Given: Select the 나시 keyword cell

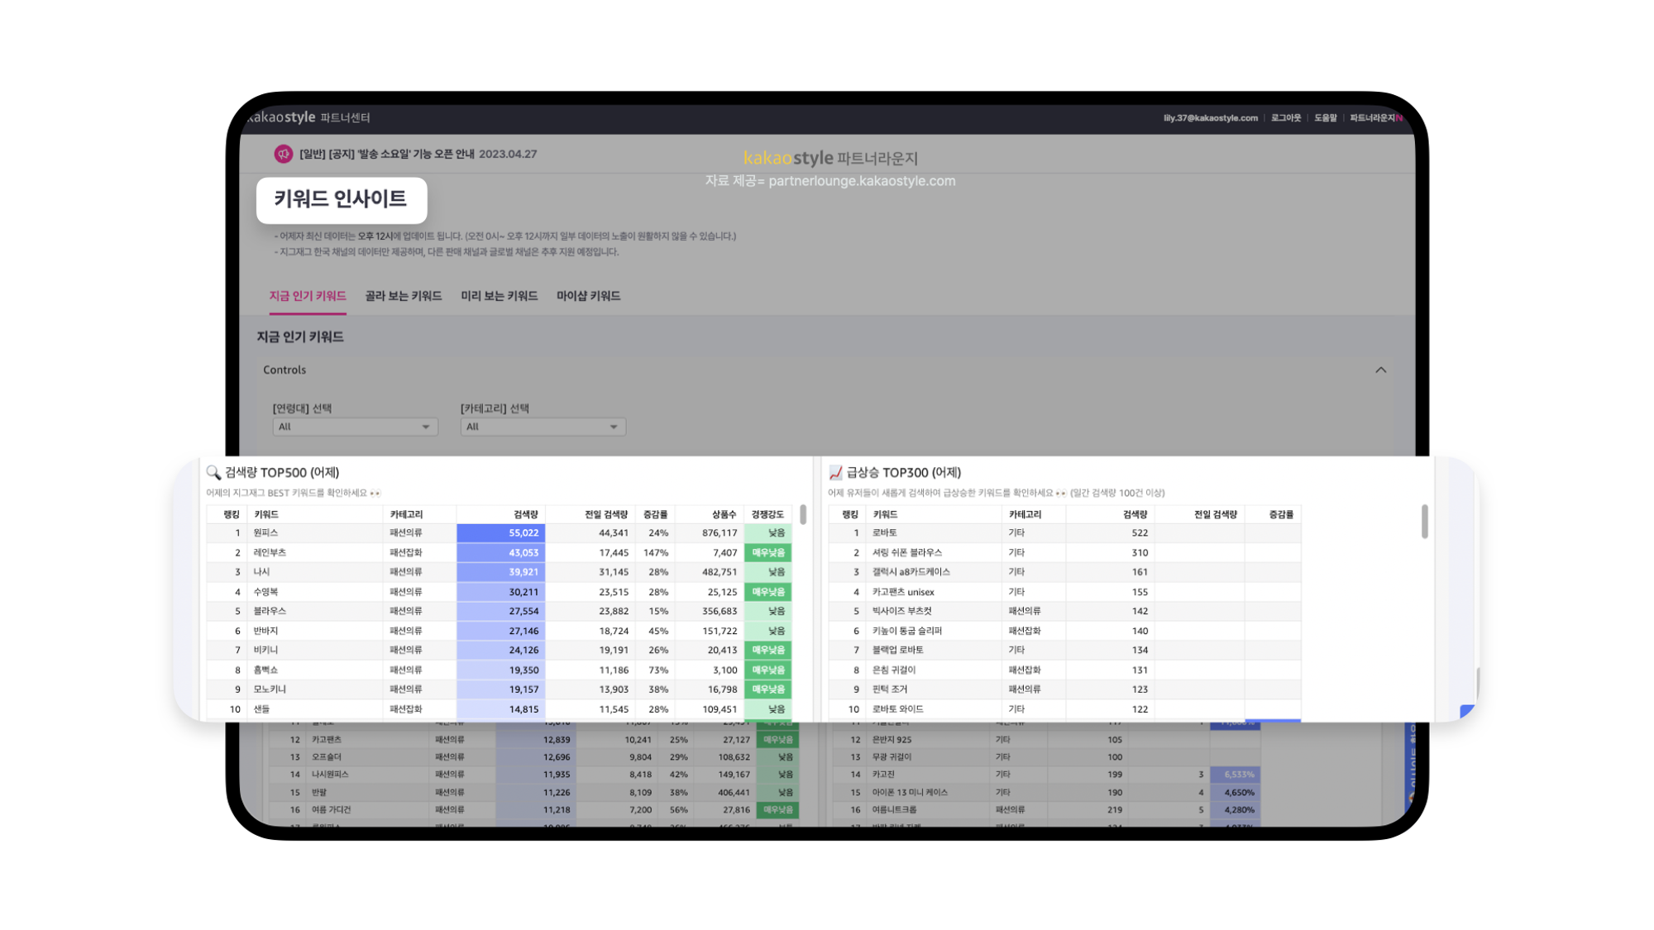Looking at the screenshot, I should 261,572.
